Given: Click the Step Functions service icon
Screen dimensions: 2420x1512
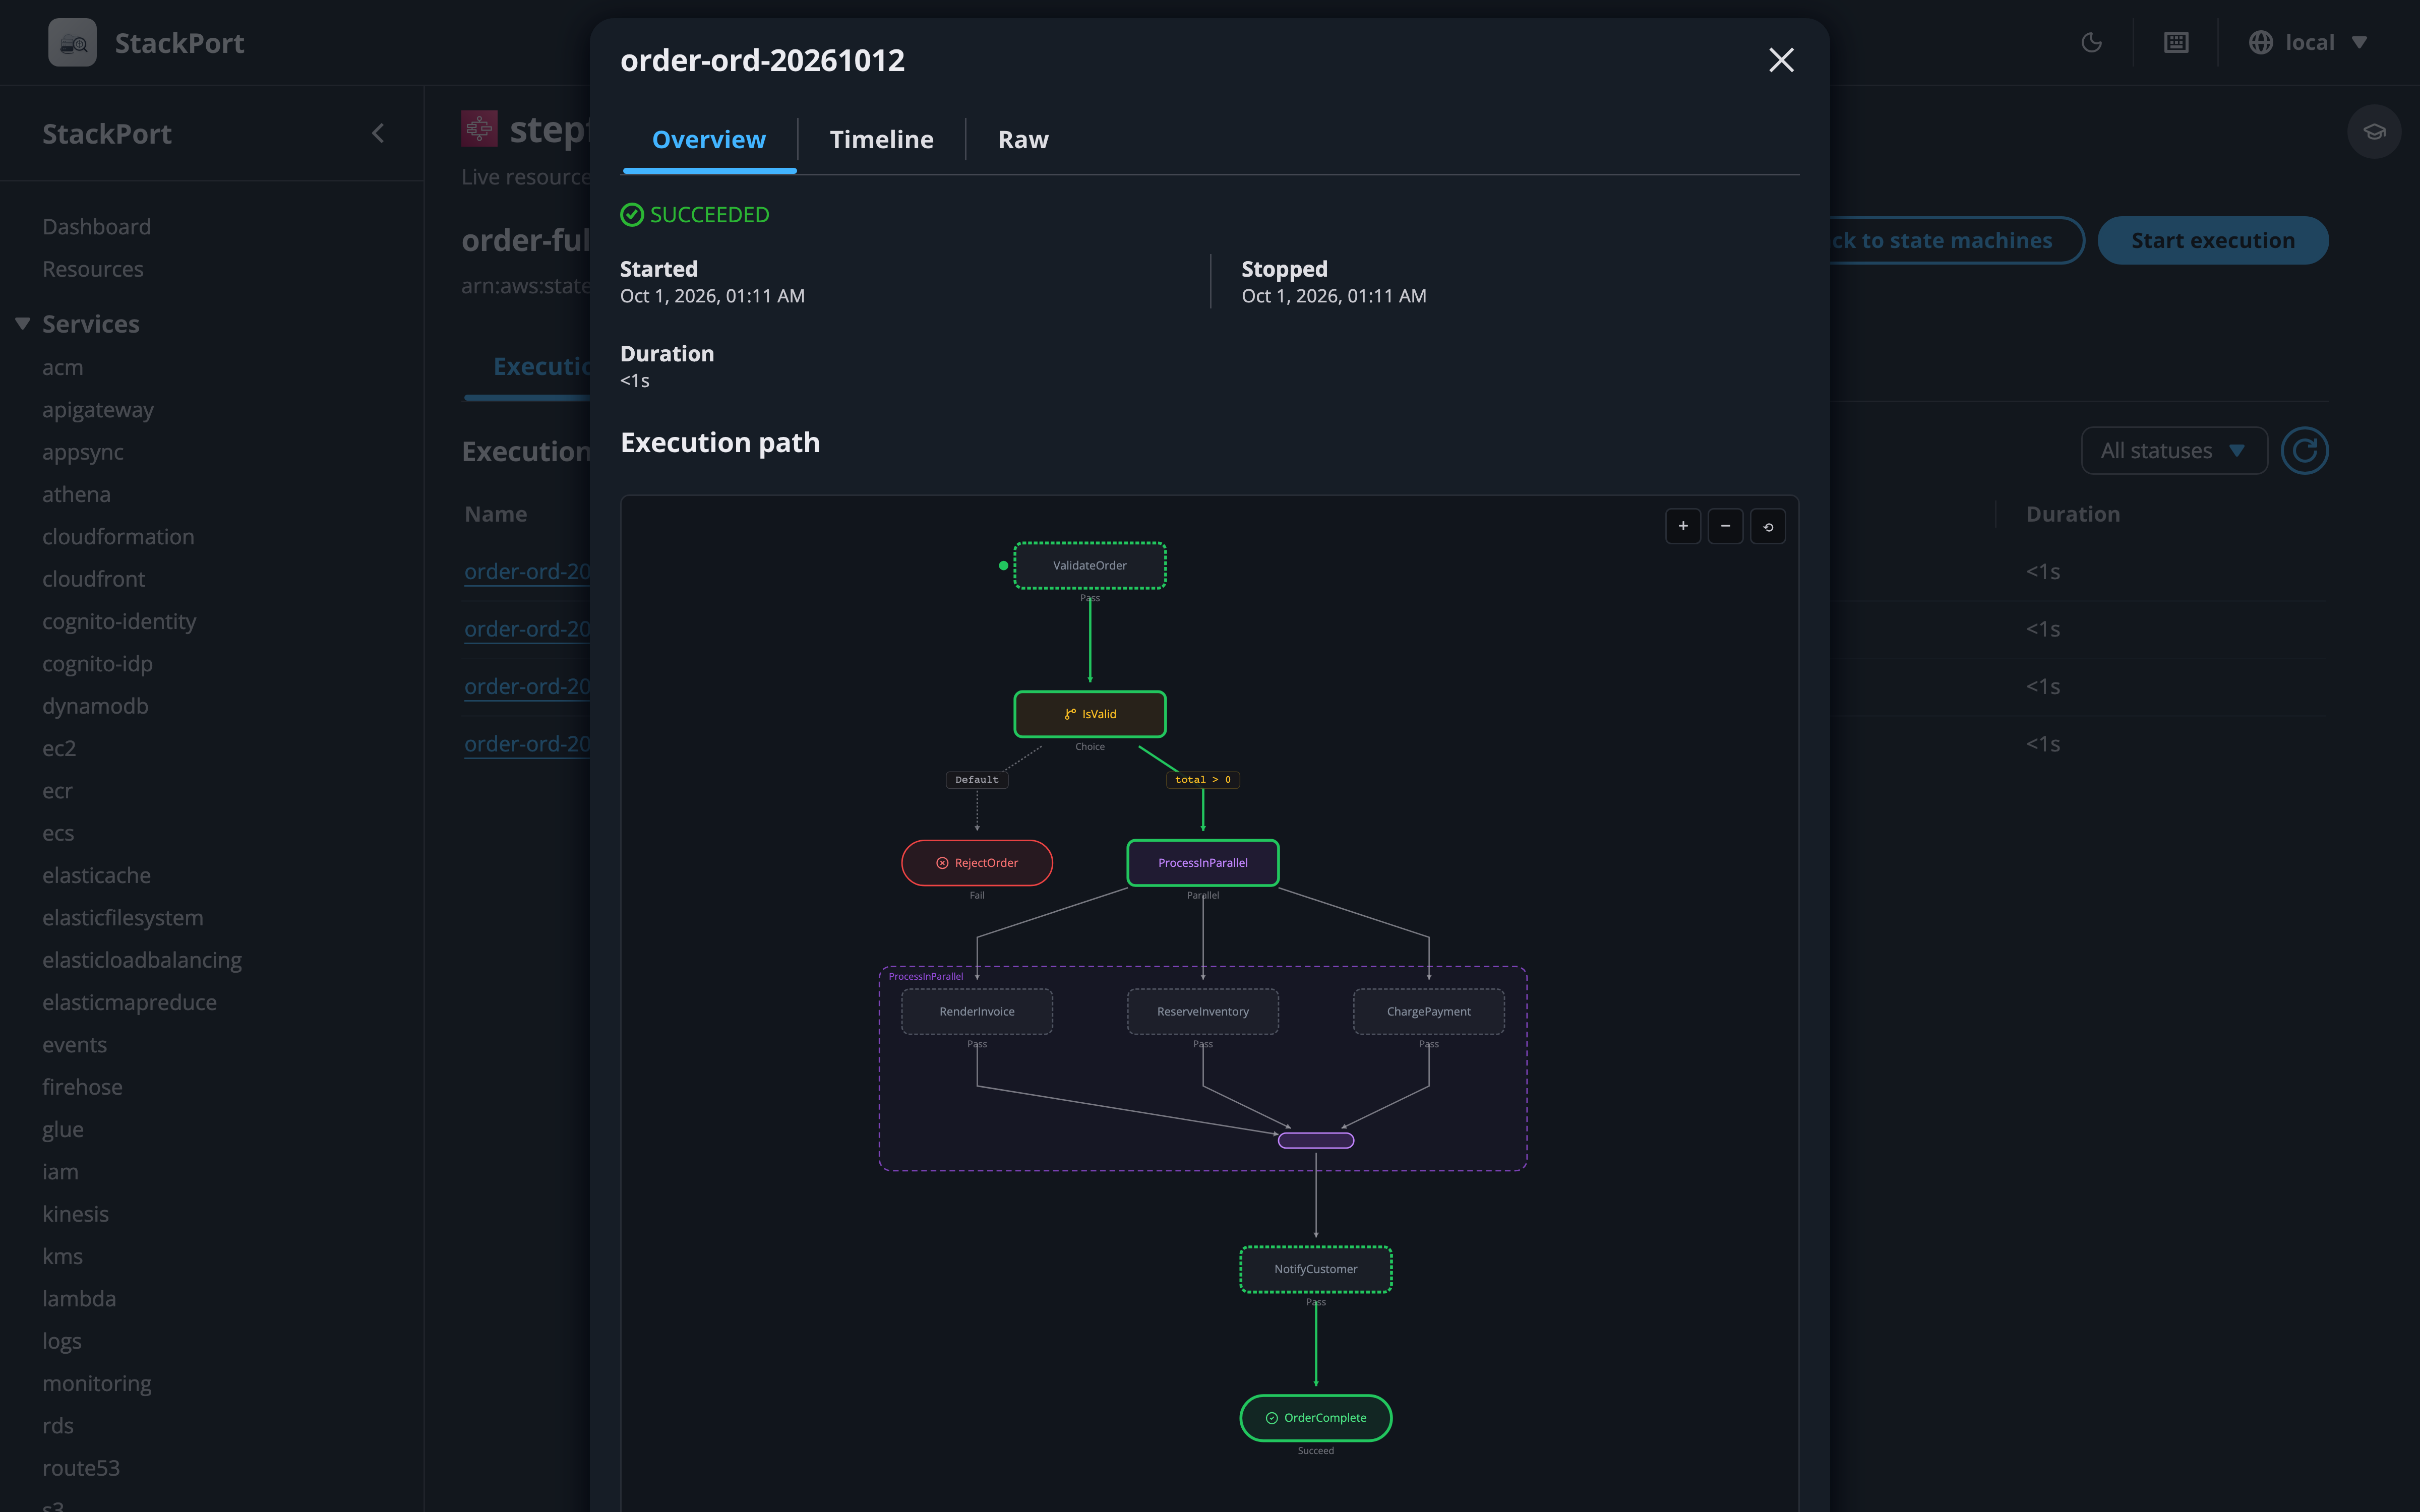Looking at the screenshot, I should [x=479, y=128].
